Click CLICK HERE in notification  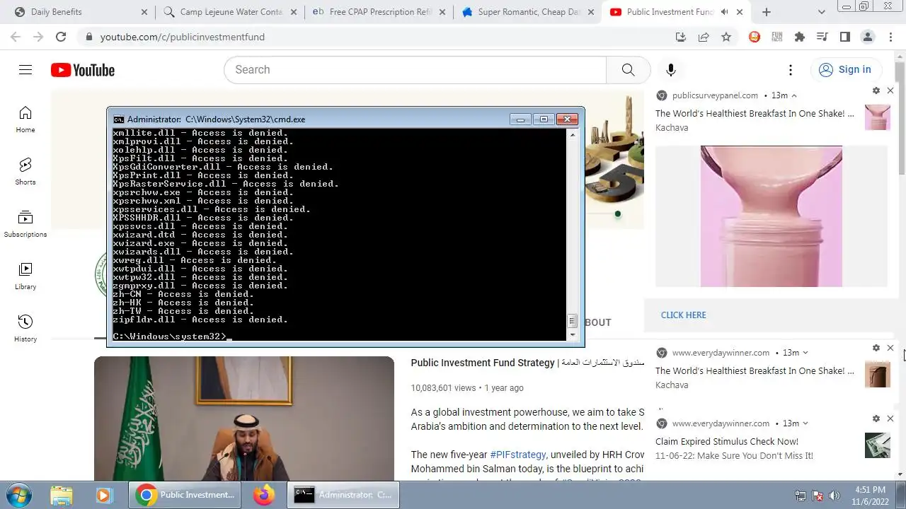click(x=684, y=315)
